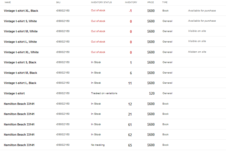Click the Price column header

point(151,2)
